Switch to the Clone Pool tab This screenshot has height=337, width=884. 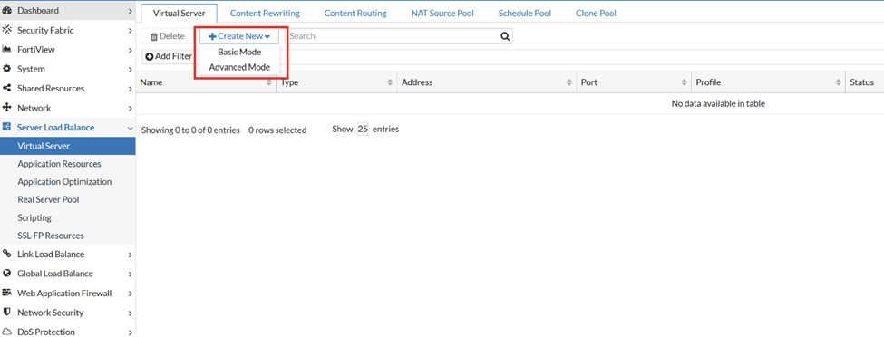point(596,13)
